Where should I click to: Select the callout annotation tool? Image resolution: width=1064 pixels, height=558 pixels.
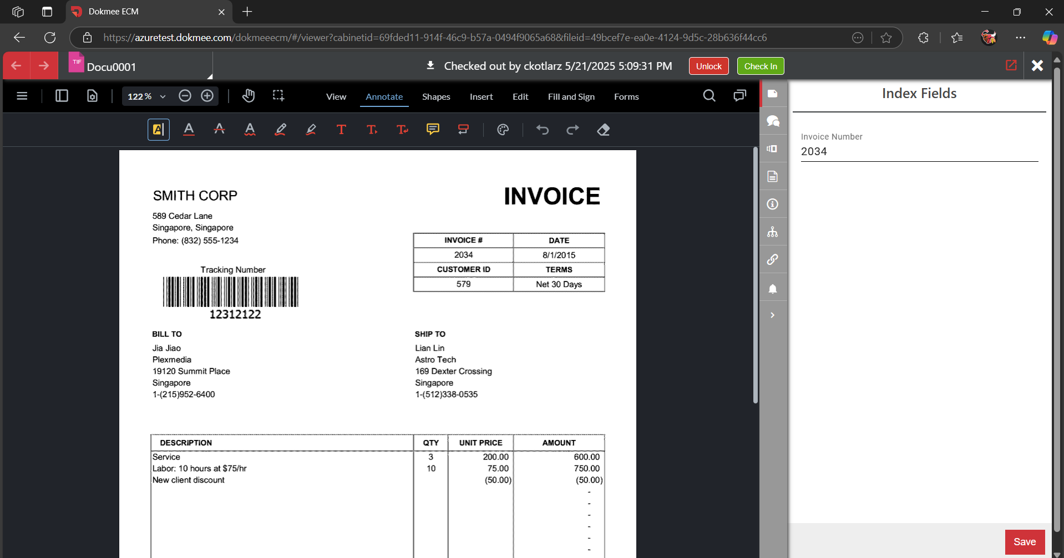(463, 130)
